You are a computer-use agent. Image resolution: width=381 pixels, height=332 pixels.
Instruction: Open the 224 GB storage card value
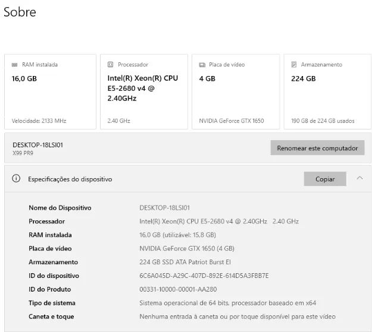pos(303,78)
